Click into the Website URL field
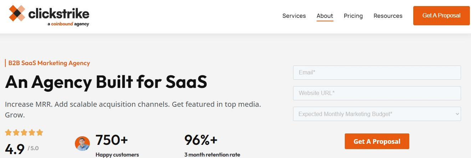This screenshot has height=158, width=471. coord(377,93)
